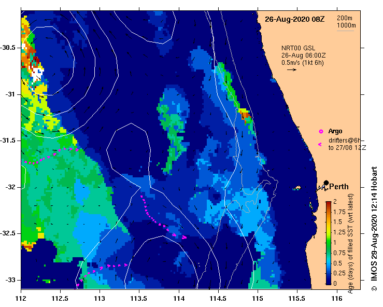383x307 pixels.
Task: Click the date title 26-Aug-2020 08Z
Action: point(294,19)
